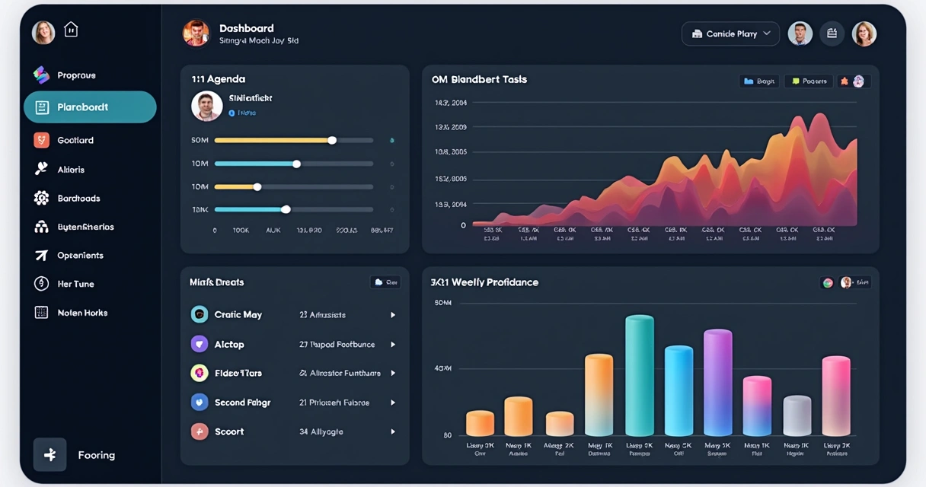Click the Fideo Tfars yellow icon
This screenshot has width=926, height=487.
200,373
